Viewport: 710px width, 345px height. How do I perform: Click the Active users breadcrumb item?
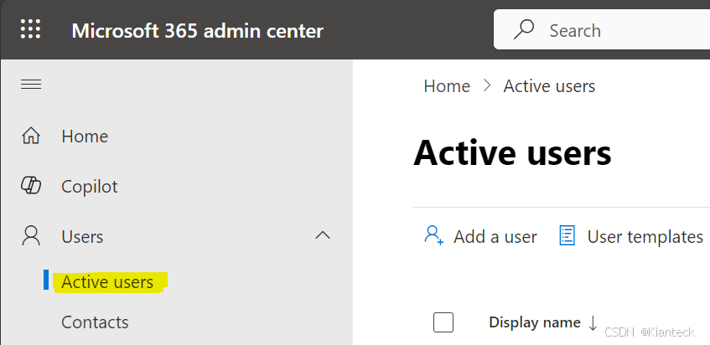(x=549, y=86)
